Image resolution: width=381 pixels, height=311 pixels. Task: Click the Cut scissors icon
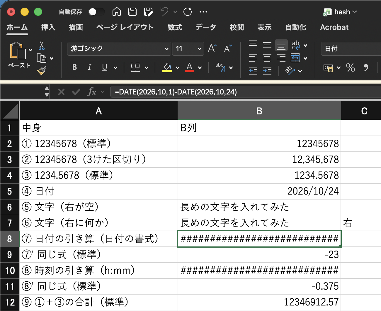42,45
